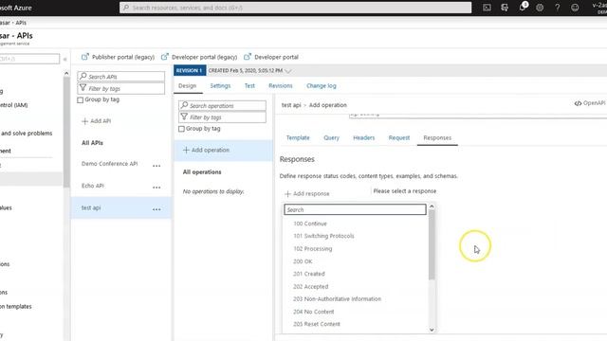Screen dimensions: 607x341
Task: Click response list scroll down arrow
Action: click(x=432, y=330)
